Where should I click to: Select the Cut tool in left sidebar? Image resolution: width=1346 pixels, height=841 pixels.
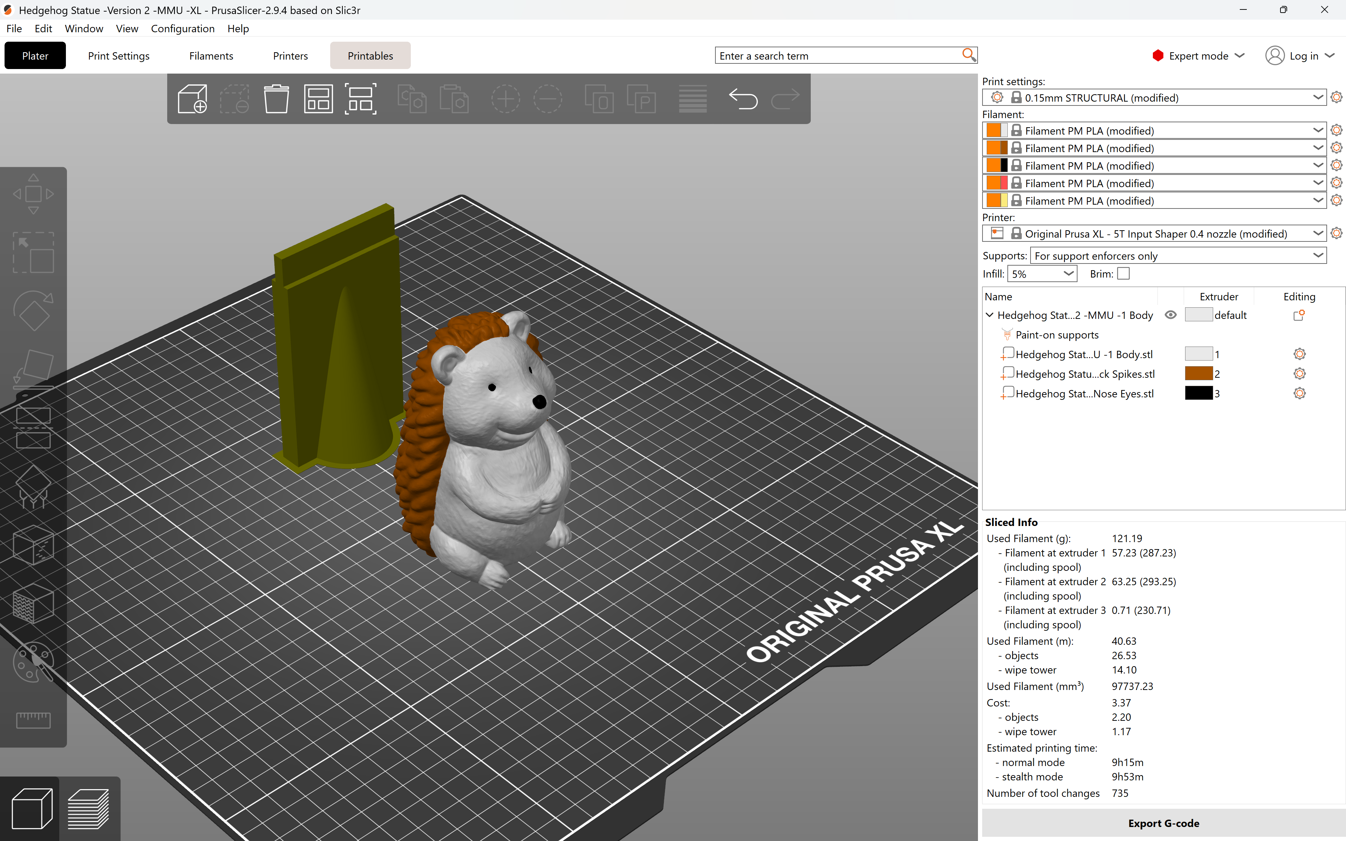[33, 428]
